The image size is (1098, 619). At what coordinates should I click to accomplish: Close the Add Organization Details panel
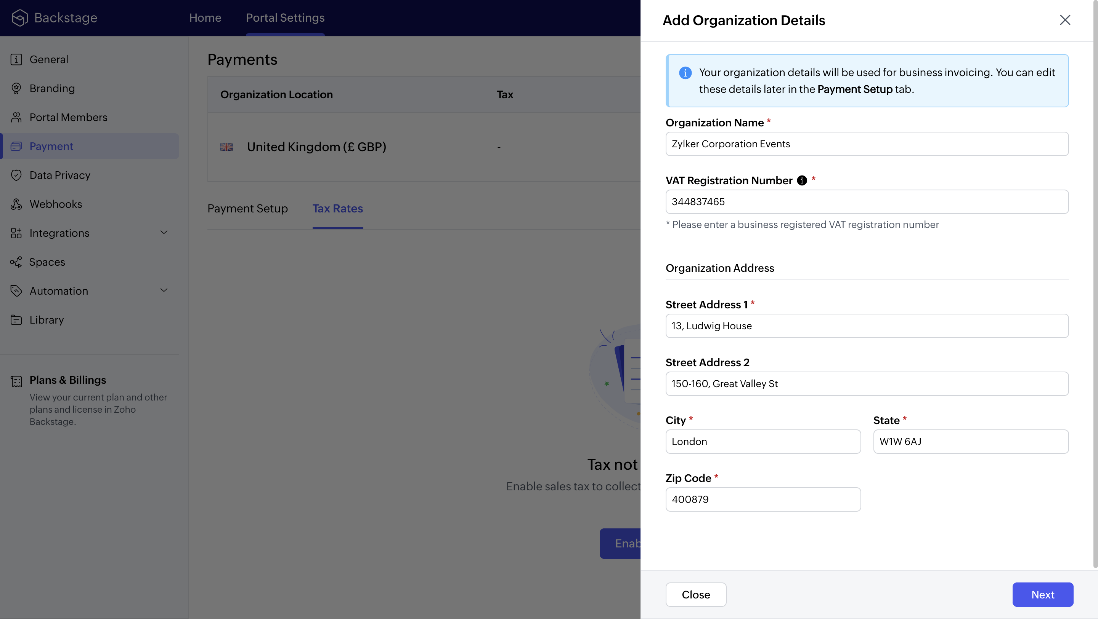tap(1065, 20)
